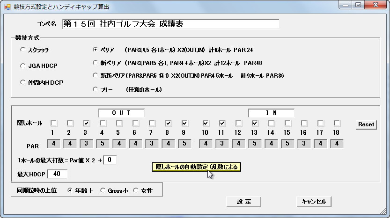The image size is (390, 218).
Task: Click the 設定 button
Action: 243,202
